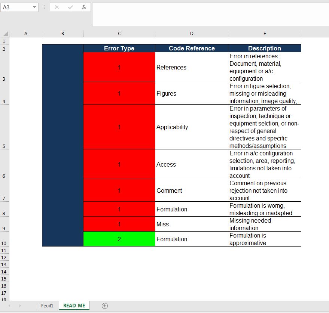Viewport: 329px width, 313px height.
Task: Click the green cell containing 2
Action: point(119,239)
